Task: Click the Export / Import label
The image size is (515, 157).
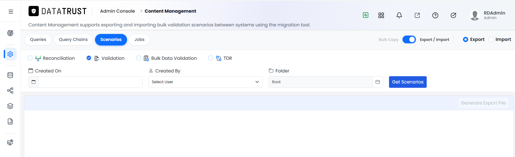Action: pos(435,40)
